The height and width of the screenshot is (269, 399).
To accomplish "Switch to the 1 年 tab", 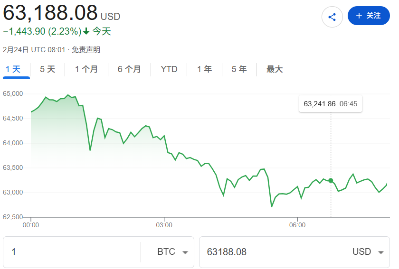I will pyautogui.click(x=205, y=69).
